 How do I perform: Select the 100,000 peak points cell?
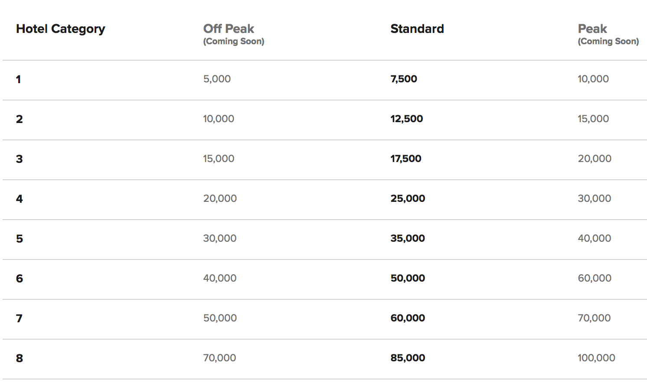596,358
